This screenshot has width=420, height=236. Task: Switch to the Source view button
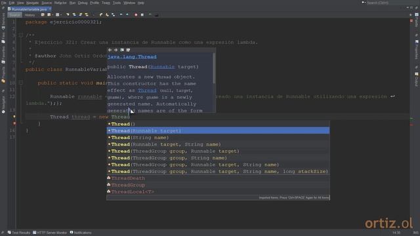click(14, 15)
